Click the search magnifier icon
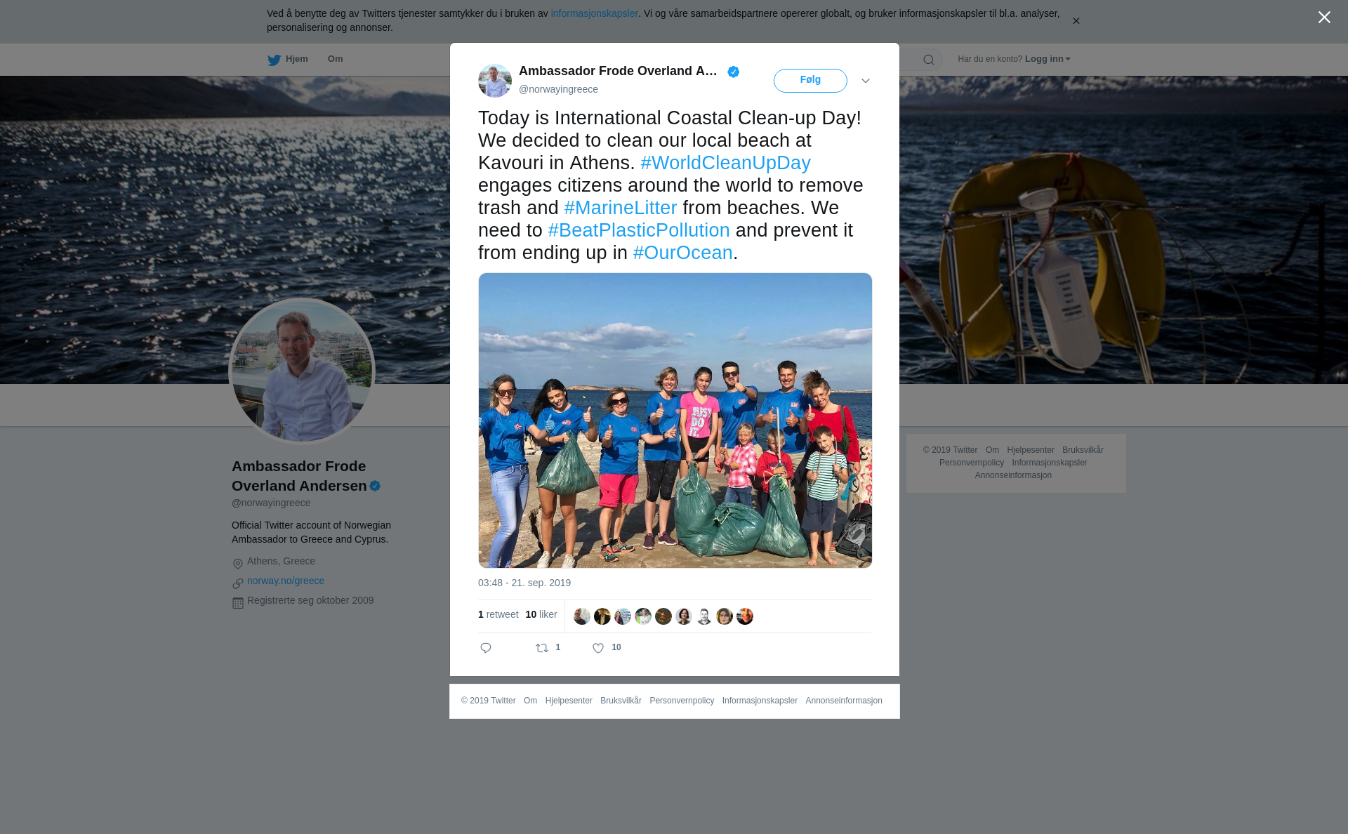This screenshot has width=1348, height=834. click(929, 60)
